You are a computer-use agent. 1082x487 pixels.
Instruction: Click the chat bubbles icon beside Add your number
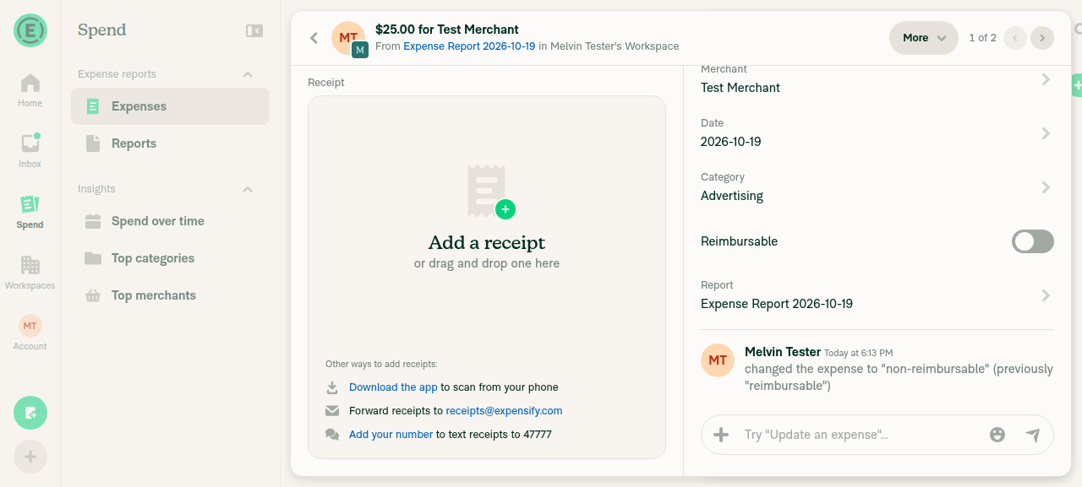332,435
